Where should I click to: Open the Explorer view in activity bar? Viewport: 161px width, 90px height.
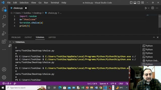pos(4,9)
